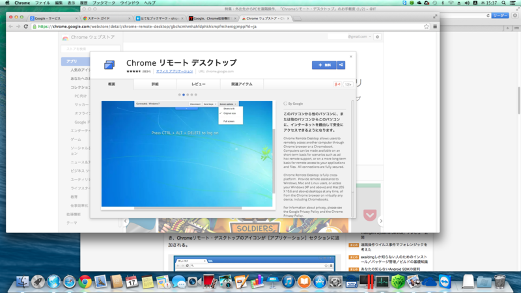Click the Google +1 button
The width and height of the screenshot is (521, 293).
pyautogui.click(x=337, y=85)
